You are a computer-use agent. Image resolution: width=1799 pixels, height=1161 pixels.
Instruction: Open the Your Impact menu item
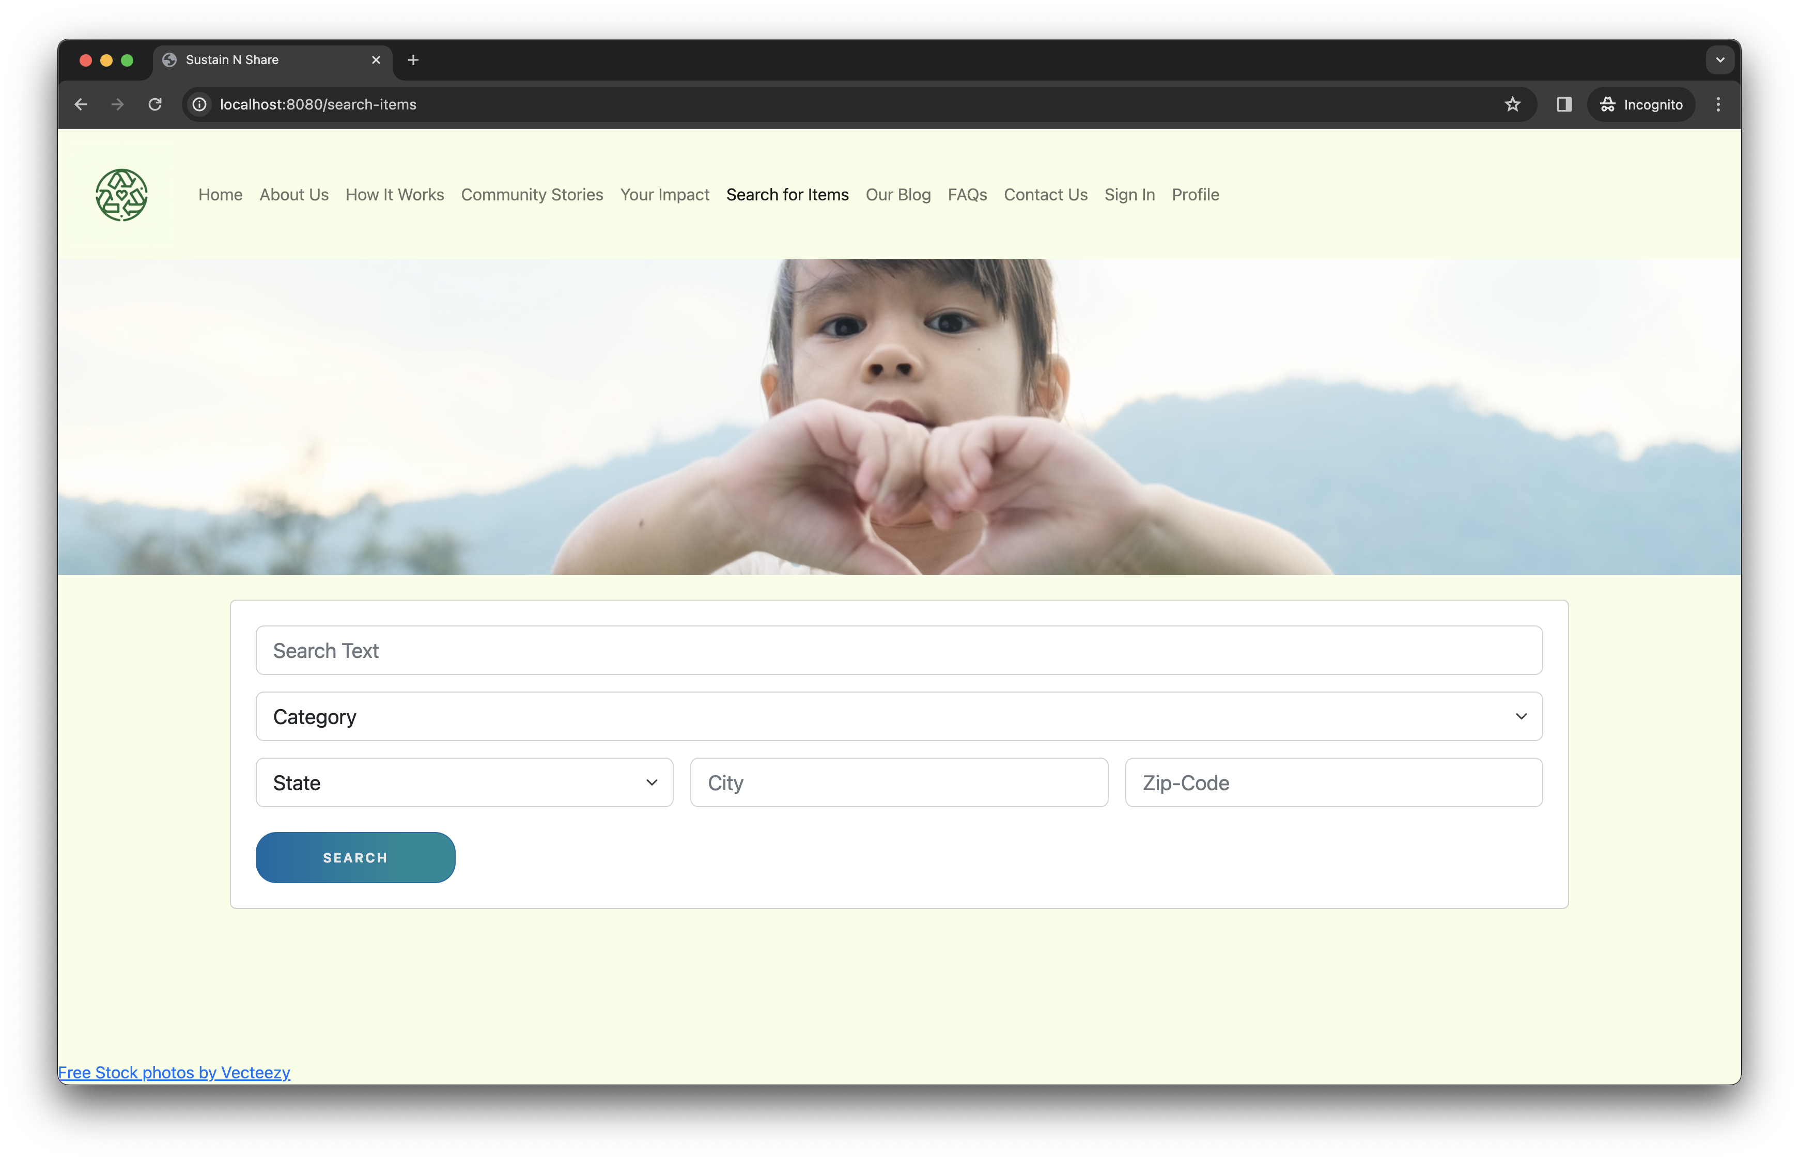(664, 195)
